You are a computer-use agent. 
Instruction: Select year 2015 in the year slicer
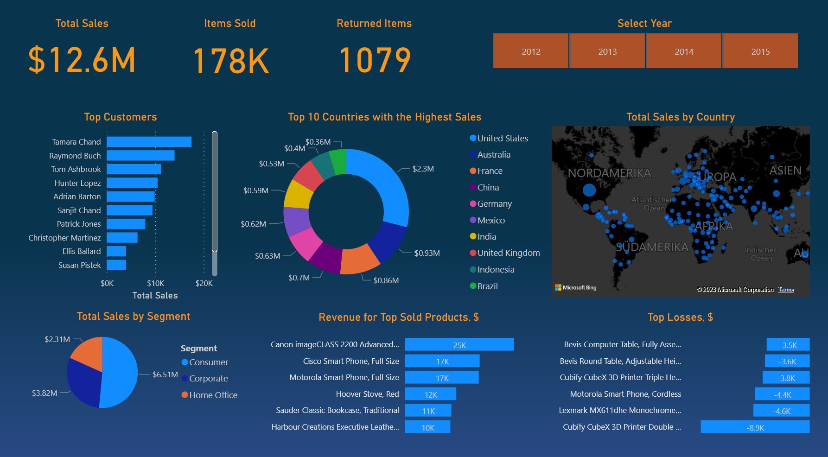point(760,51)
